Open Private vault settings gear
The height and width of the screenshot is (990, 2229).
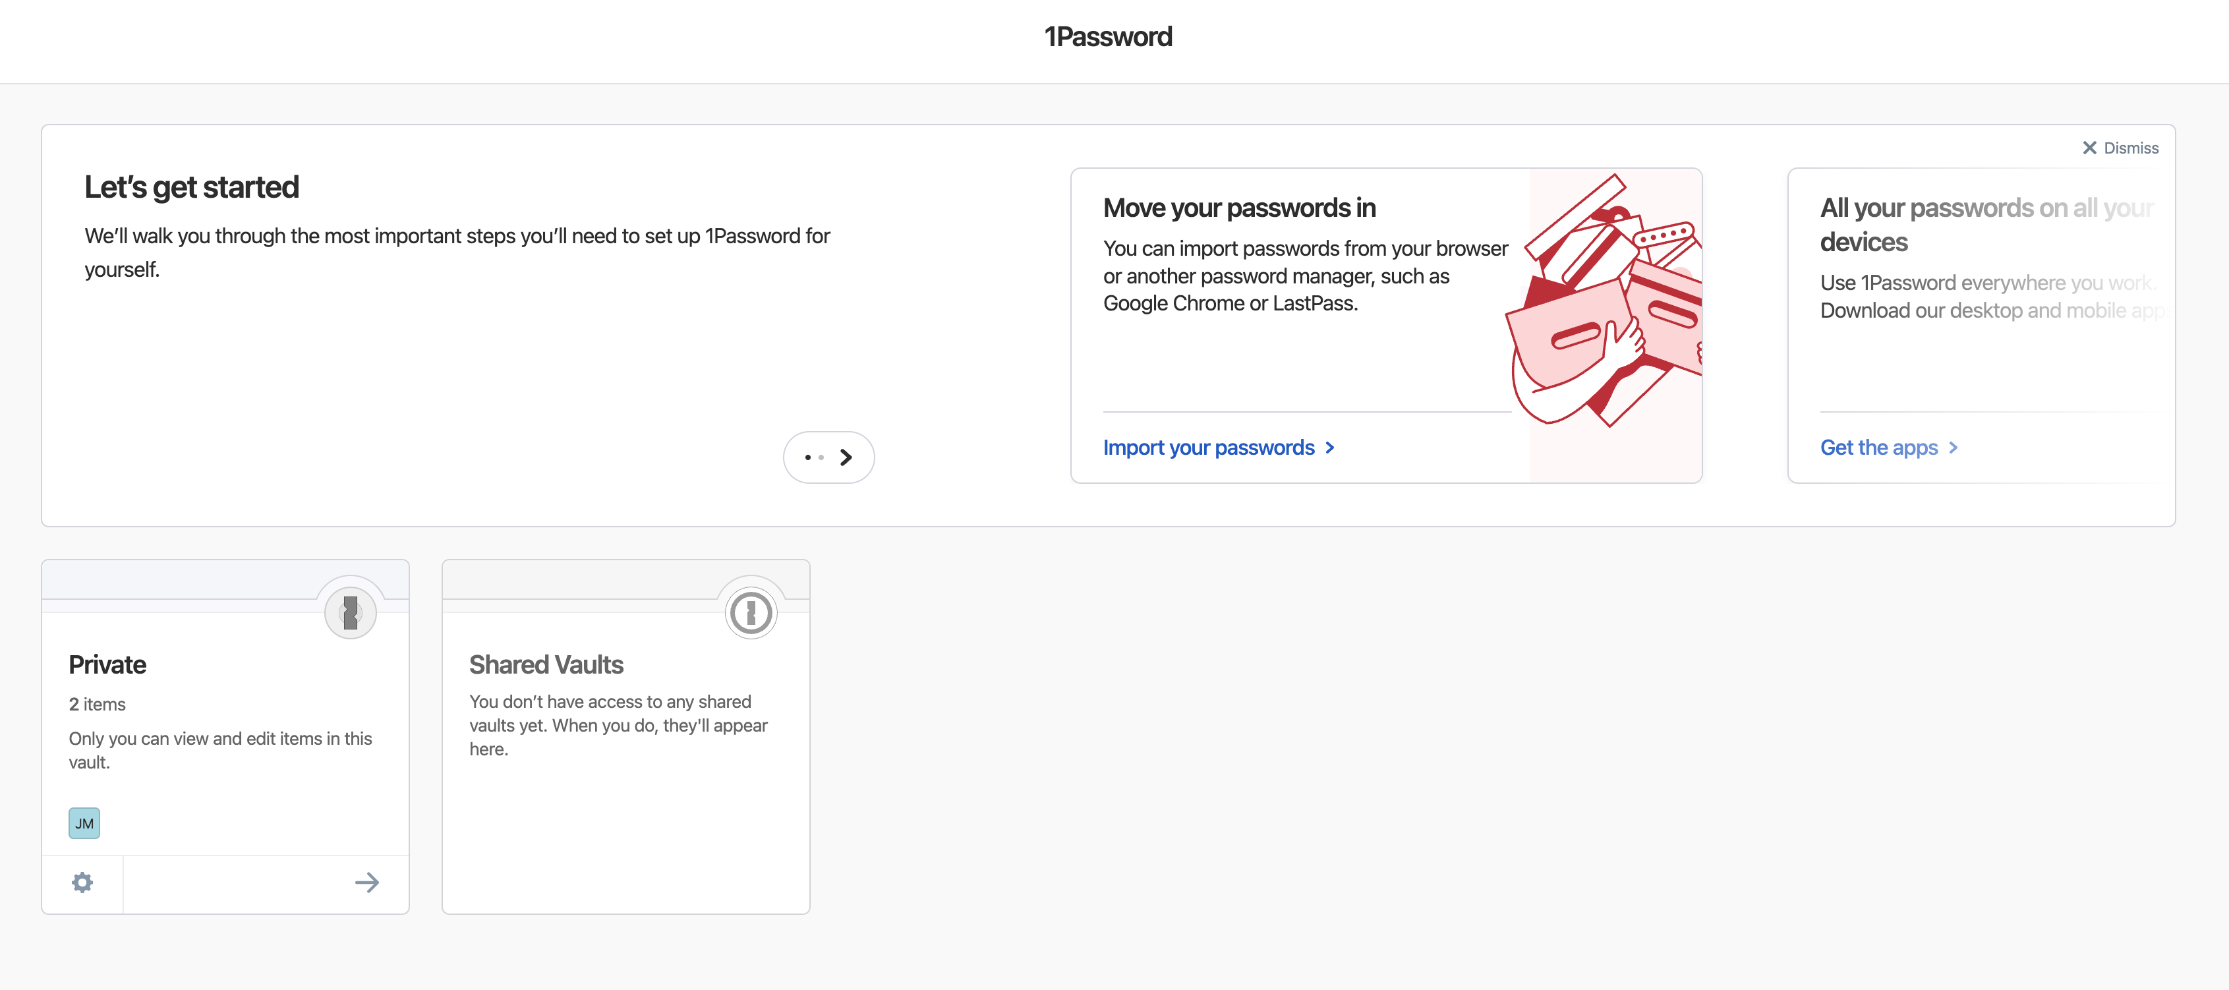pos(82,883)
